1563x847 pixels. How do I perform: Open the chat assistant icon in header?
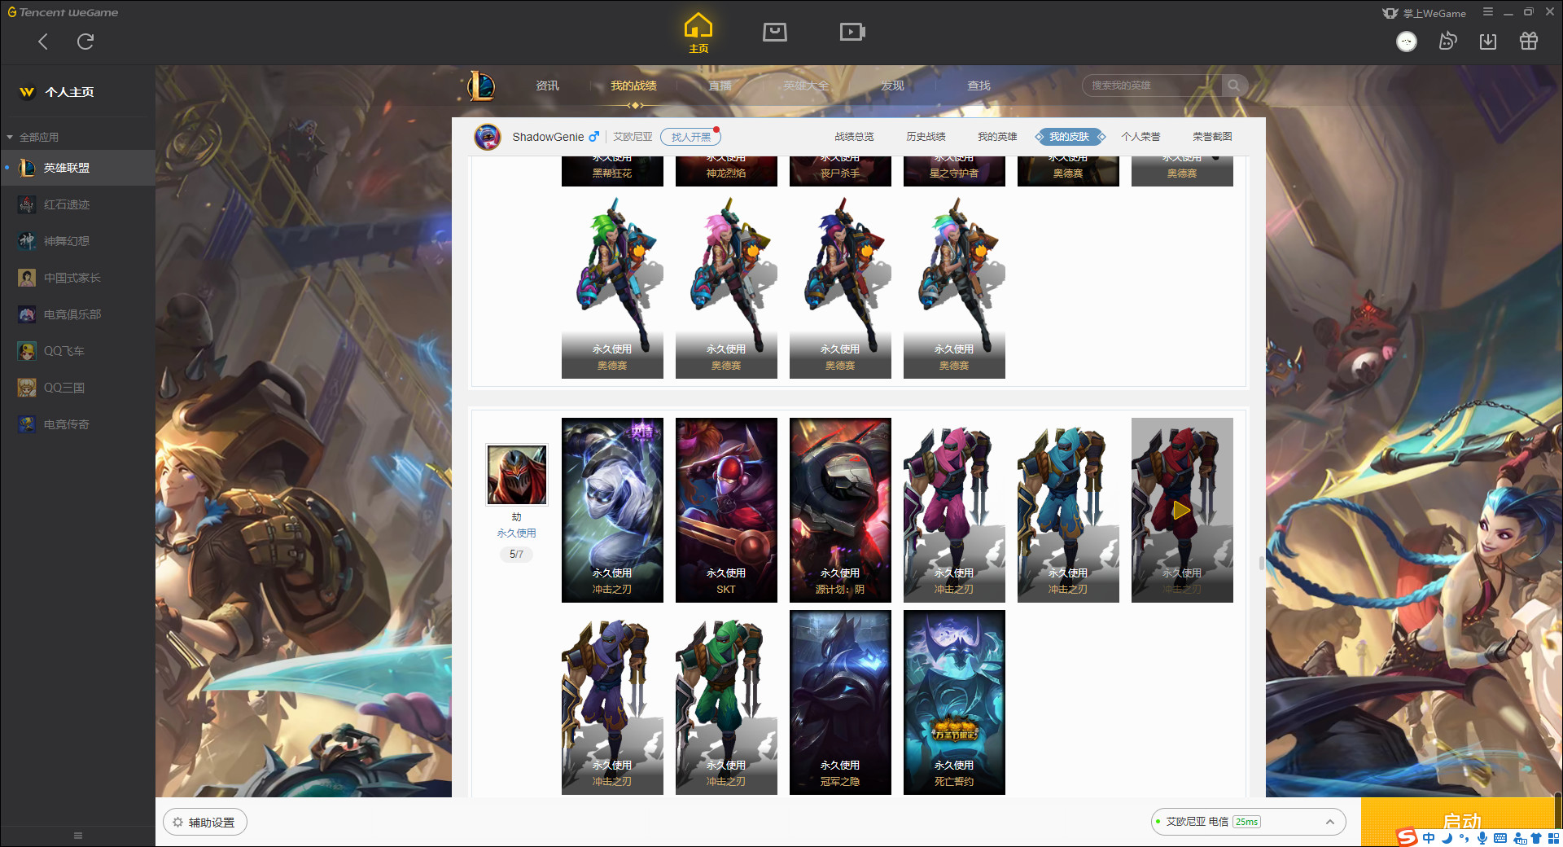point(1447,42)
